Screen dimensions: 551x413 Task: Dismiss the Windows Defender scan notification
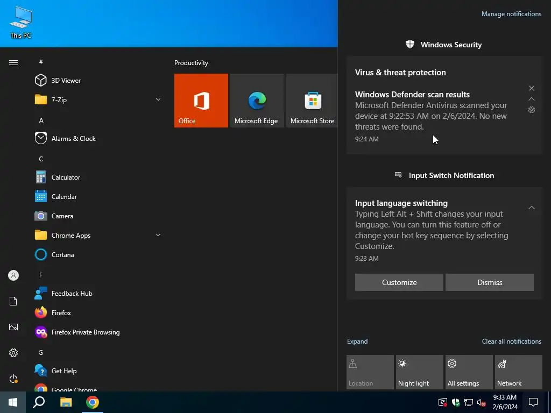coord(532,88)
